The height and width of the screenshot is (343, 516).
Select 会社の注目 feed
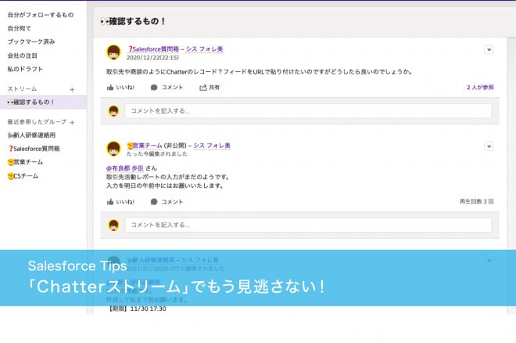(x=23, y=56)
